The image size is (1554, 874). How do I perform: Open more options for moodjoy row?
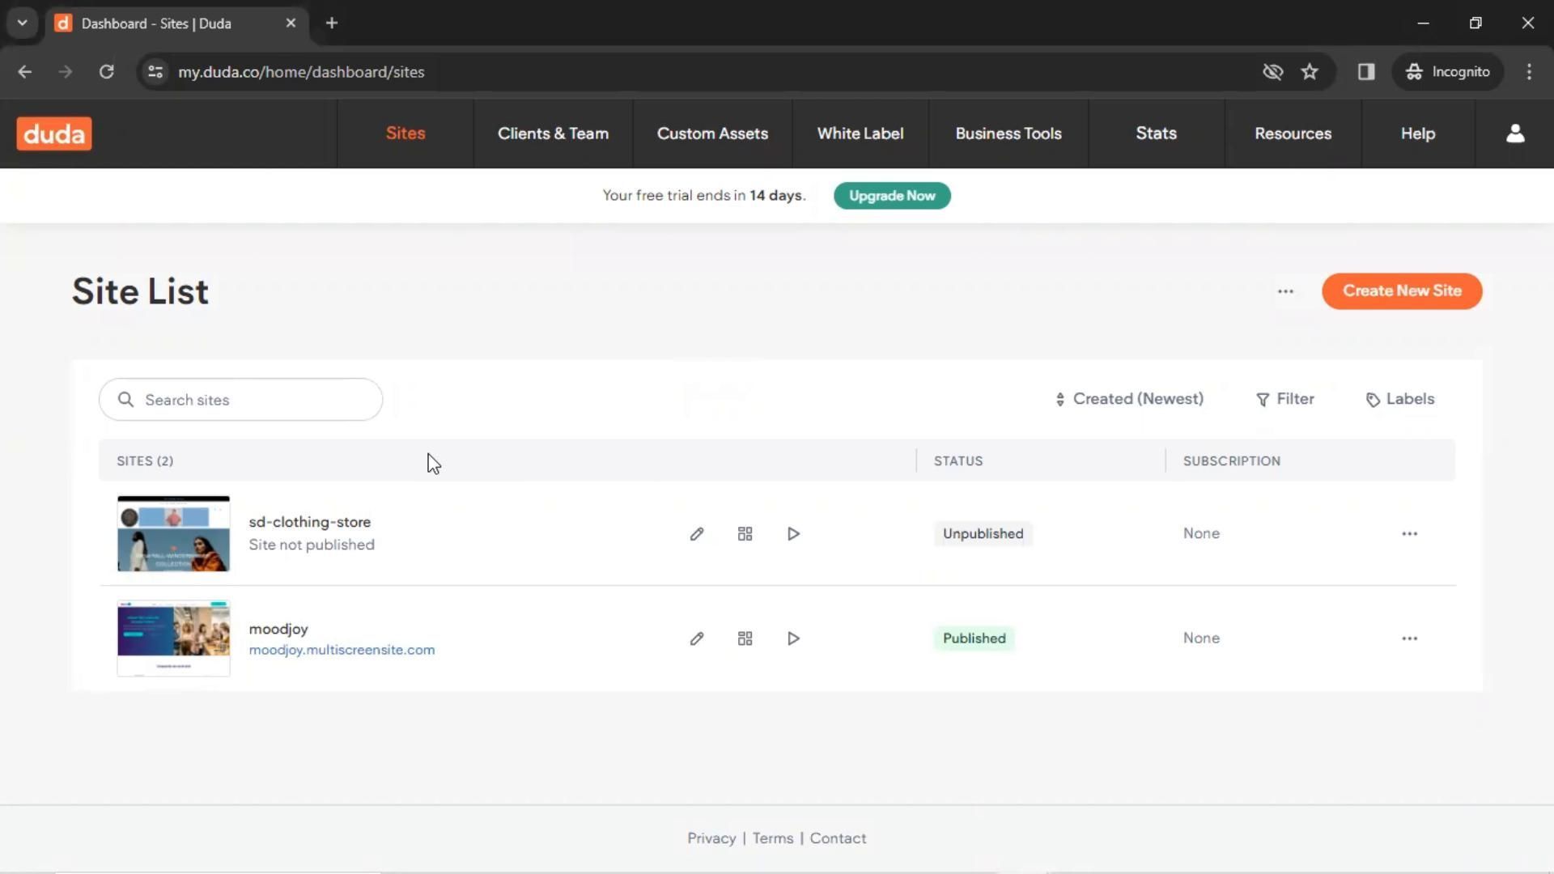click(1409, 639)
